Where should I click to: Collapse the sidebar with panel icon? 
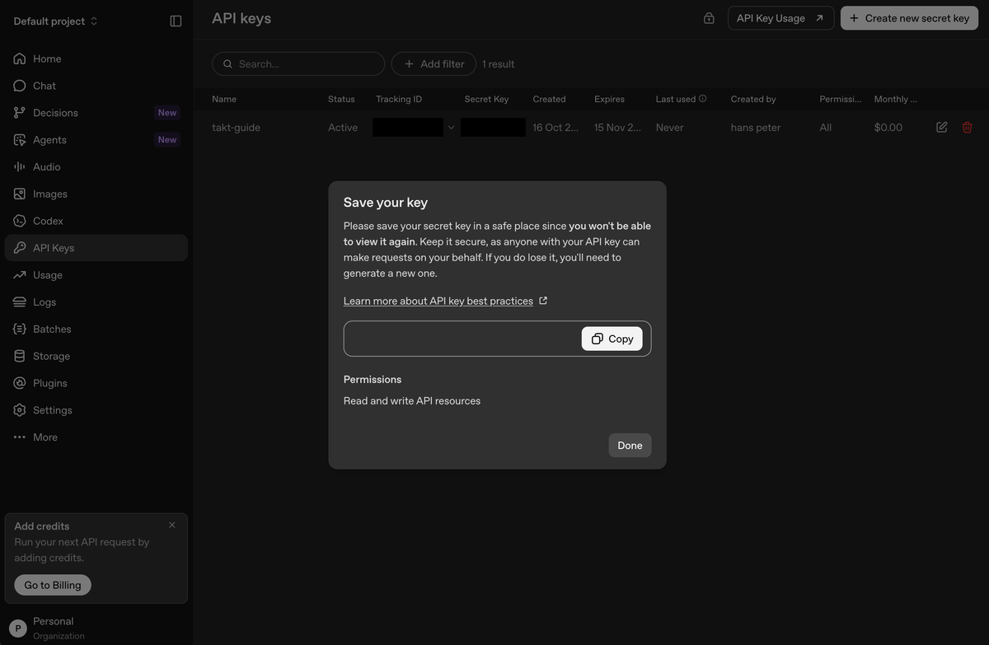tap(176, 21)
